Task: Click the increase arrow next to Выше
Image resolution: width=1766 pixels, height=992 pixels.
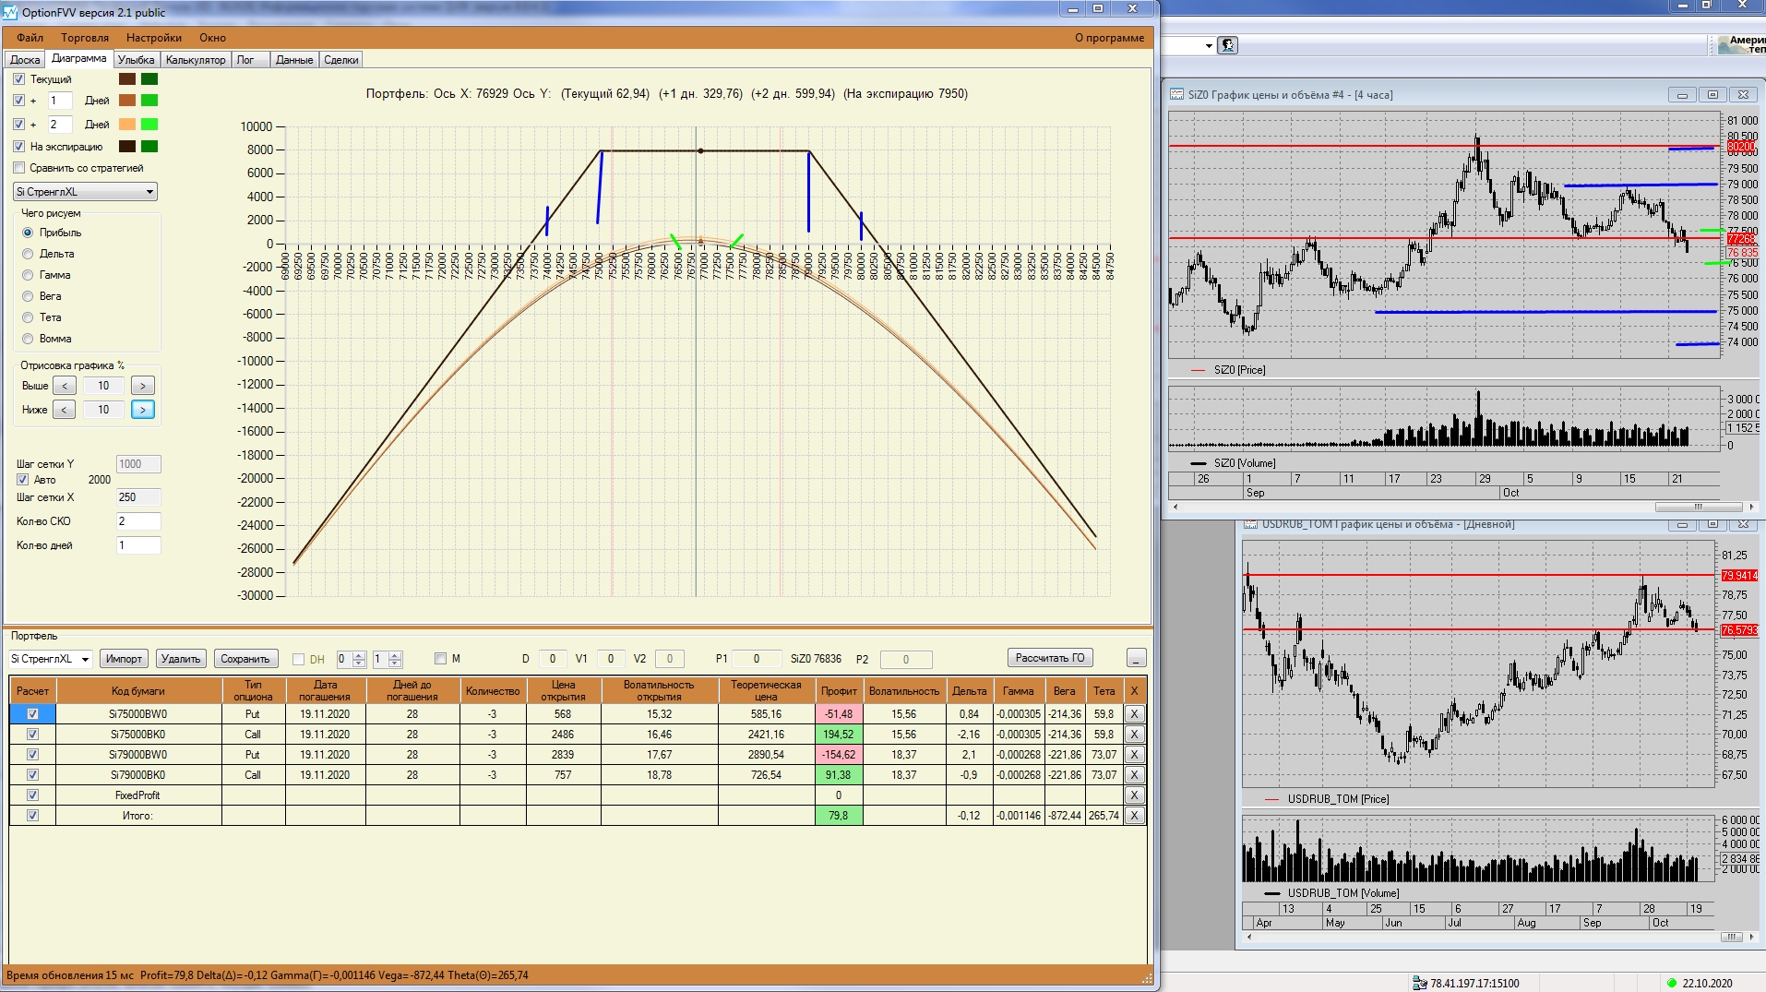Action: (142, 386)
